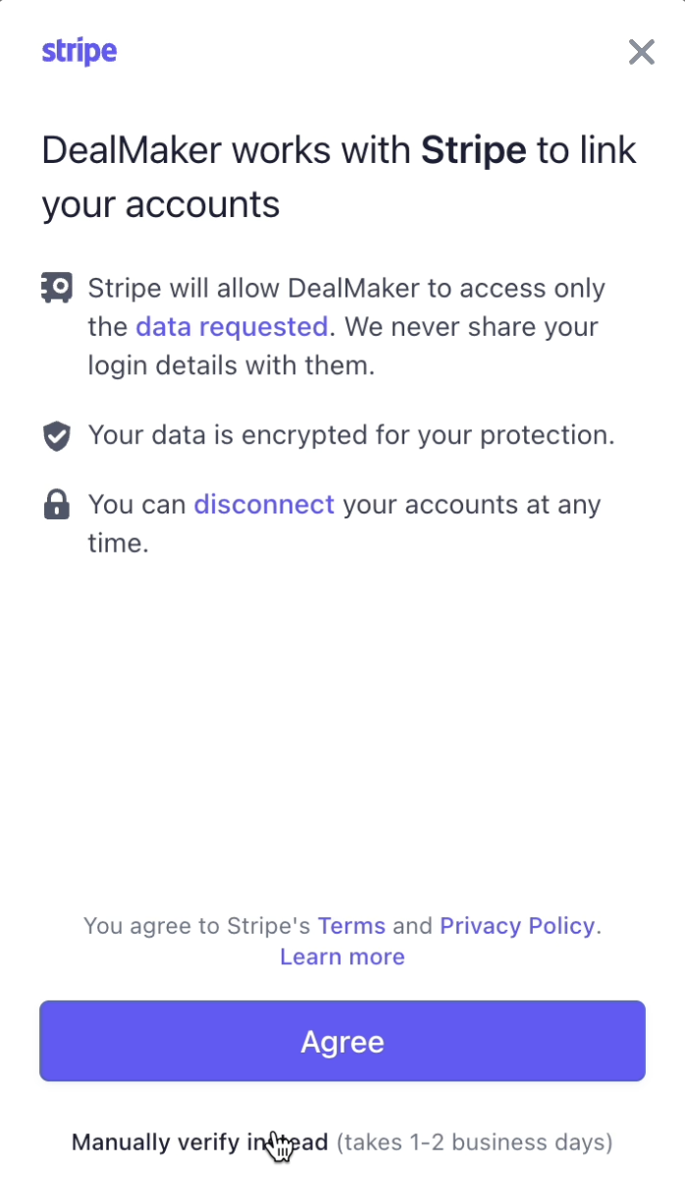Click the dialog heading about linking accounts
This screenshot has height=1188, width=685.
339,177
